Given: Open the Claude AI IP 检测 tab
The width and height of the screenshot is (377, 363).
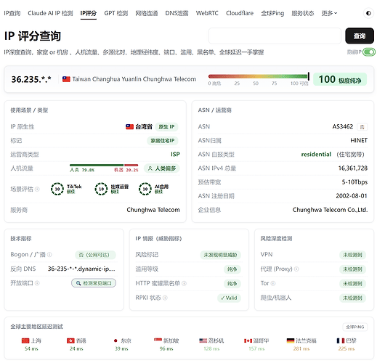Looking at the screenshot, I should pyautogui.click(x=50, y=13).
